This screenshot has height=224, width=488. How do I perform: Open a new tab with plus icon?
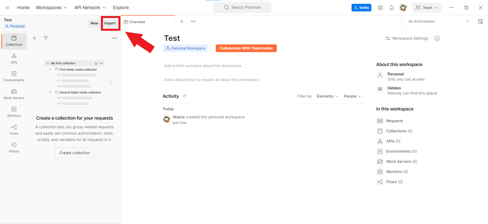182,21
